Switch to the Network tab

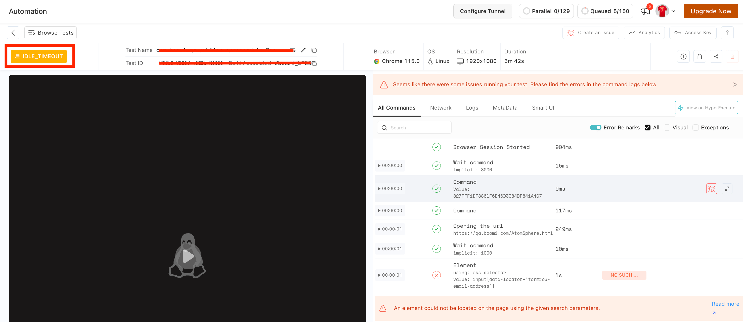click(x=441, y=108)
